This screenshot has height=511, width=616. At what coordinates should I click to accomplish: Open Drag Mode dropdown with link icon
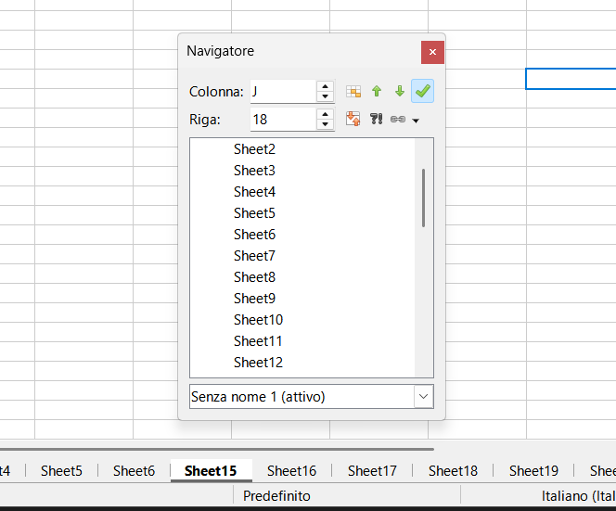coord(404,119)
